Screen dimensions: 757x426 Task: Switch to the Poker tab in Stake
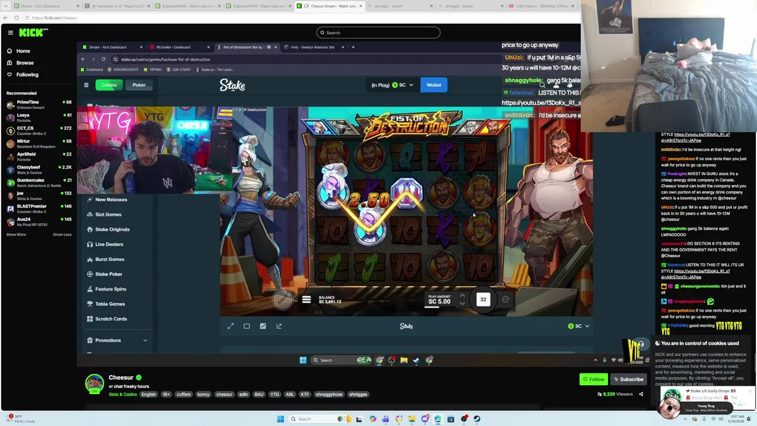point(139,85)
